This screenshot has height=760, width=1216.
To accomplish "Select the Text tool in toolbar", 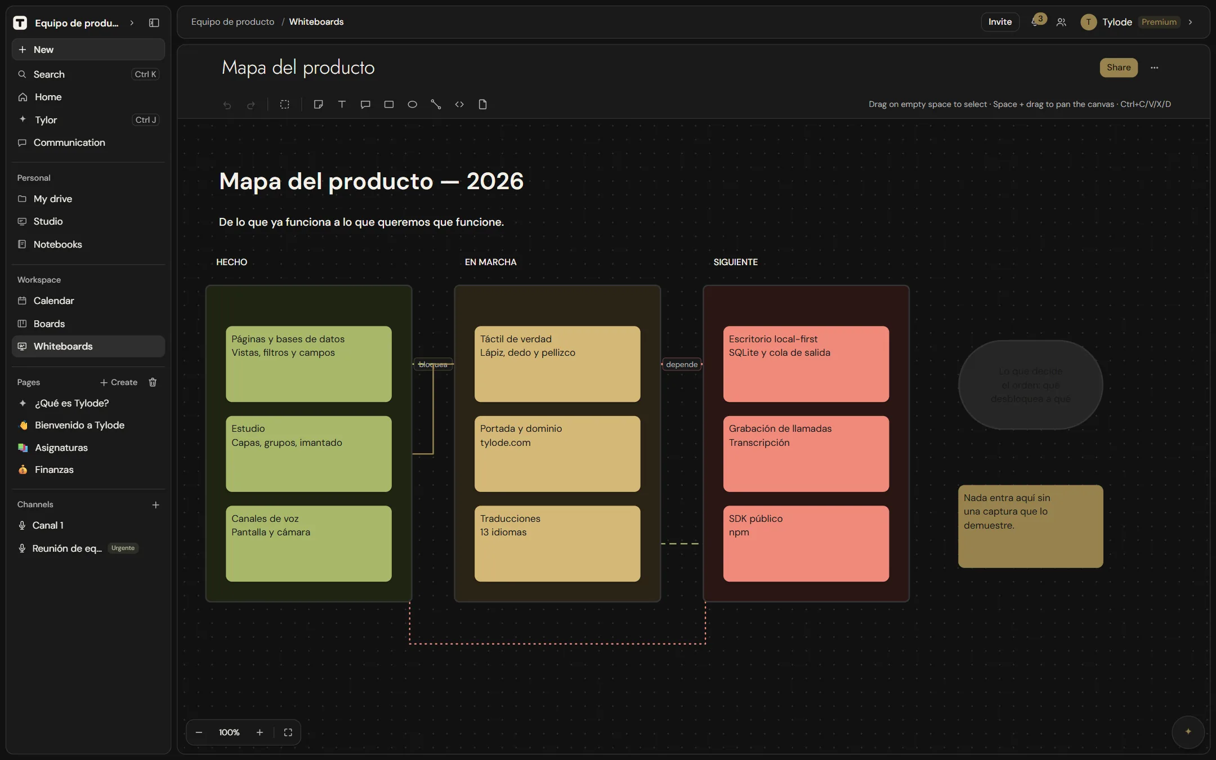I will (342, 104).
